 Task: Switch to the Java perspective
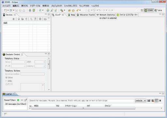pos(159,10)
